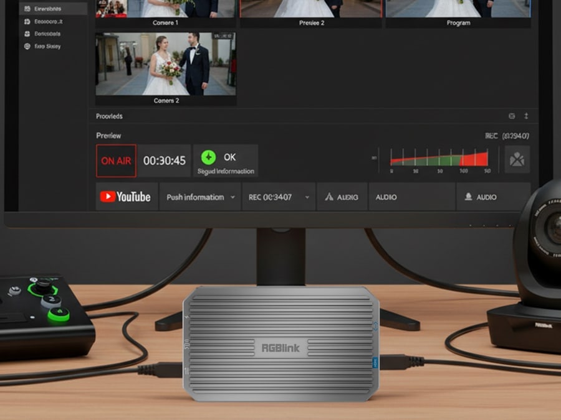Click the bell icon on the AUDIO button
The image size is (561, 420).
[x=468, y=197]
